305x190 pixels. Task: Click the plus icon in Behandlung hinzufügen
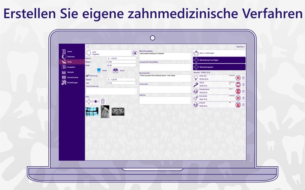(196, 60)
